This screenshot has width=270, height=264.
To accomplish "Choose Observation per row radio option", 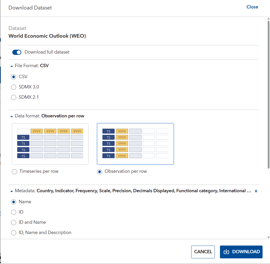I will 100,171.
